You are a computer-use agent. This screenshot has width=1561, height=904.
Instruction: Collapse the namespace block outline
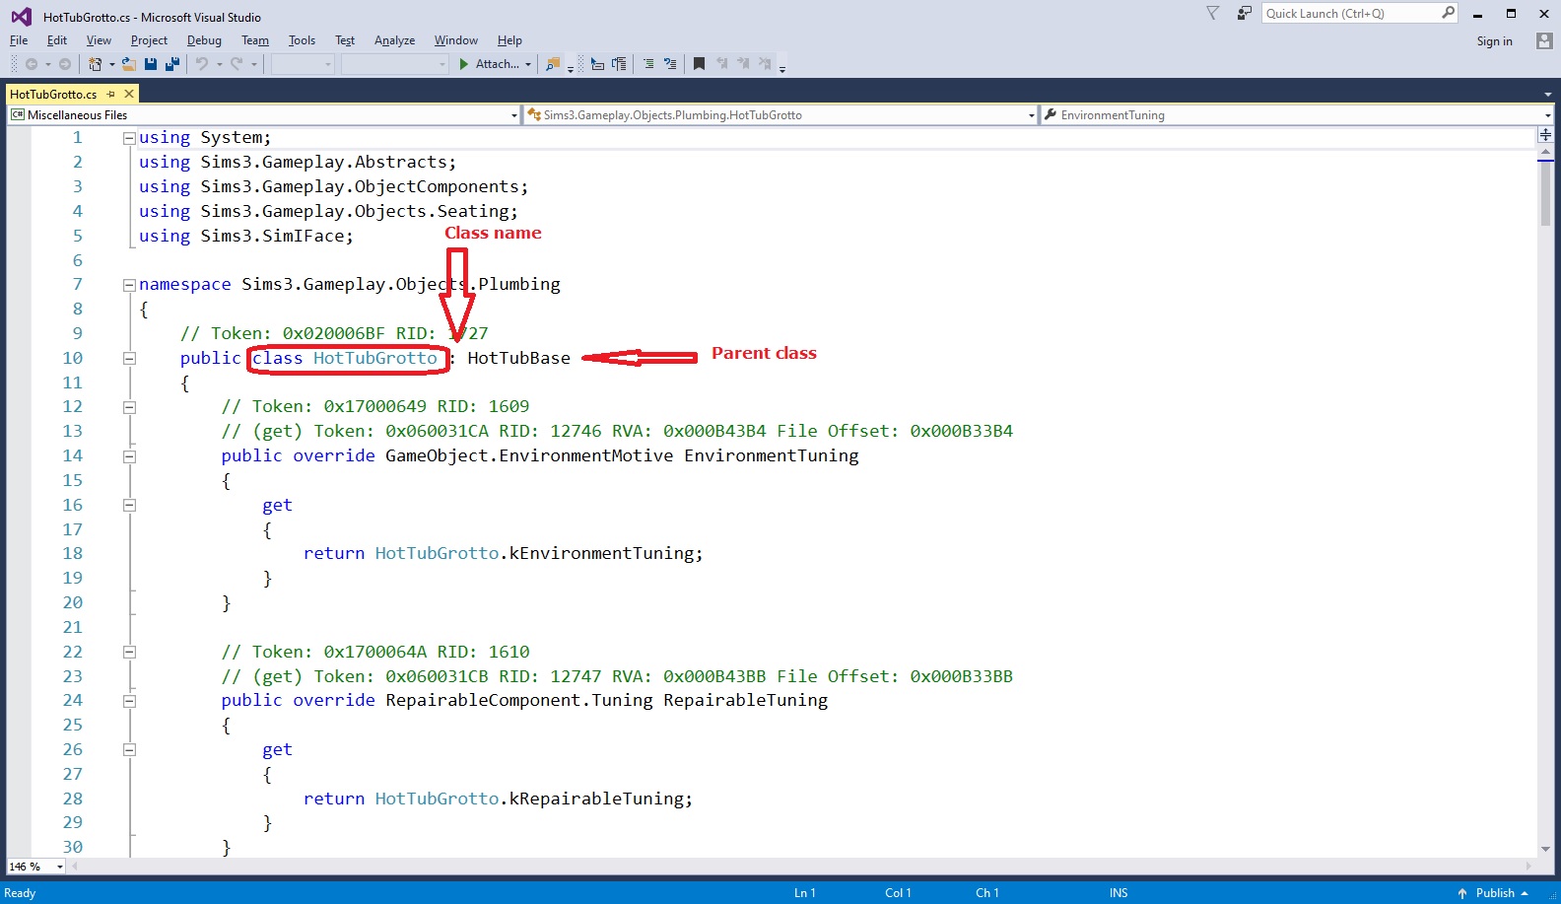point(129,285)
